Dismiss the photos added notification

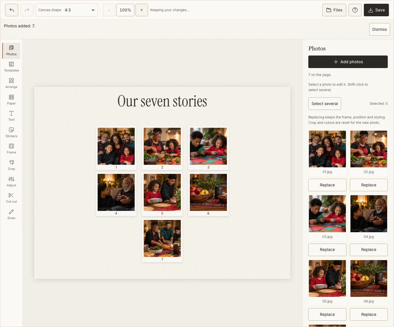[x=380, y=30]
